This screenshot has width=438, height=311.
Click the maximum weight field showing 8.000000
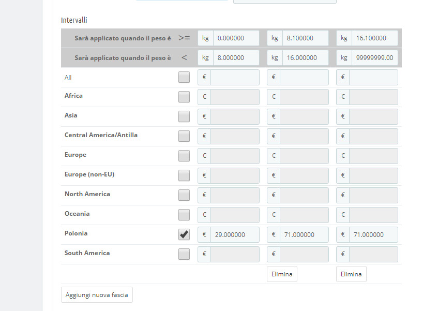tap(236, 58)
